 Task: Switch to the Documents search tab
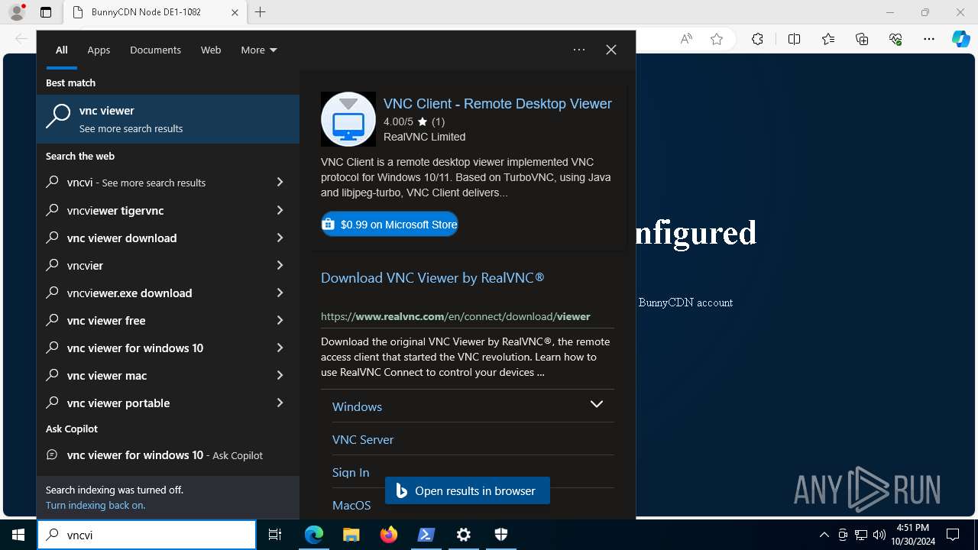(155, 50)
